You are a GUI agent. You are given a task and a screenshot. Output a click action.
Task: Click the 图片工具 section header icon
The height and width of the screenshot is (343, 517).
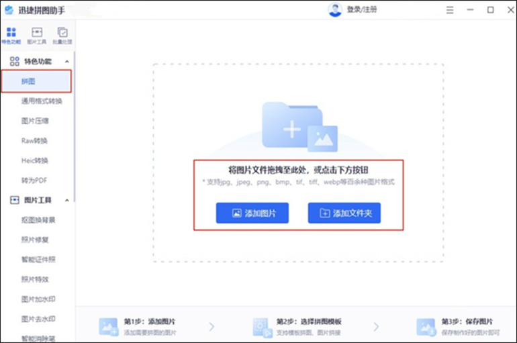15,200
